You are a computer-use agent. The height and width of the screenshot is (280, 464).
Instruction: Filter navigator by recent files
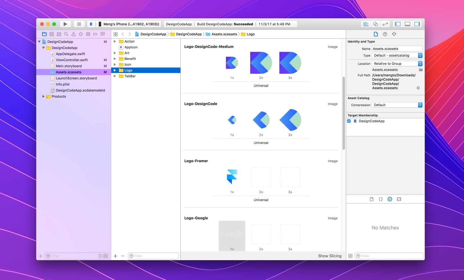click(100, 256)
